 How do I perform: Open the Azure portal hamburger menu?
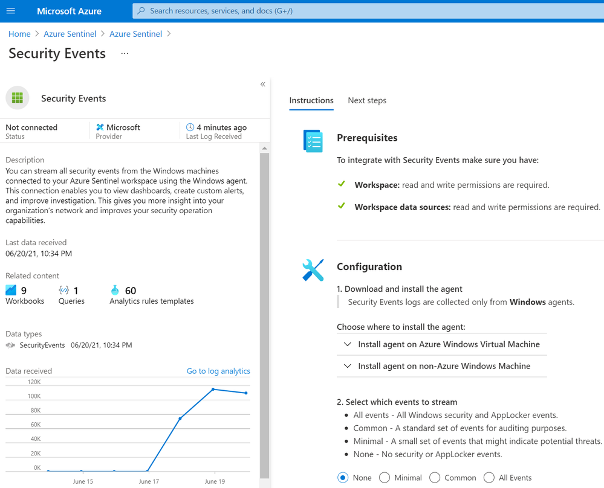click(11, 11)
